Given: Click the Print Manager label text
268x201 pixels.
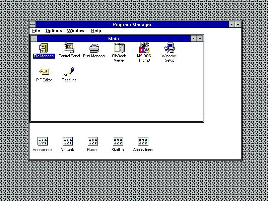Looking at the screenshot, I should click(x=94, y=56).
